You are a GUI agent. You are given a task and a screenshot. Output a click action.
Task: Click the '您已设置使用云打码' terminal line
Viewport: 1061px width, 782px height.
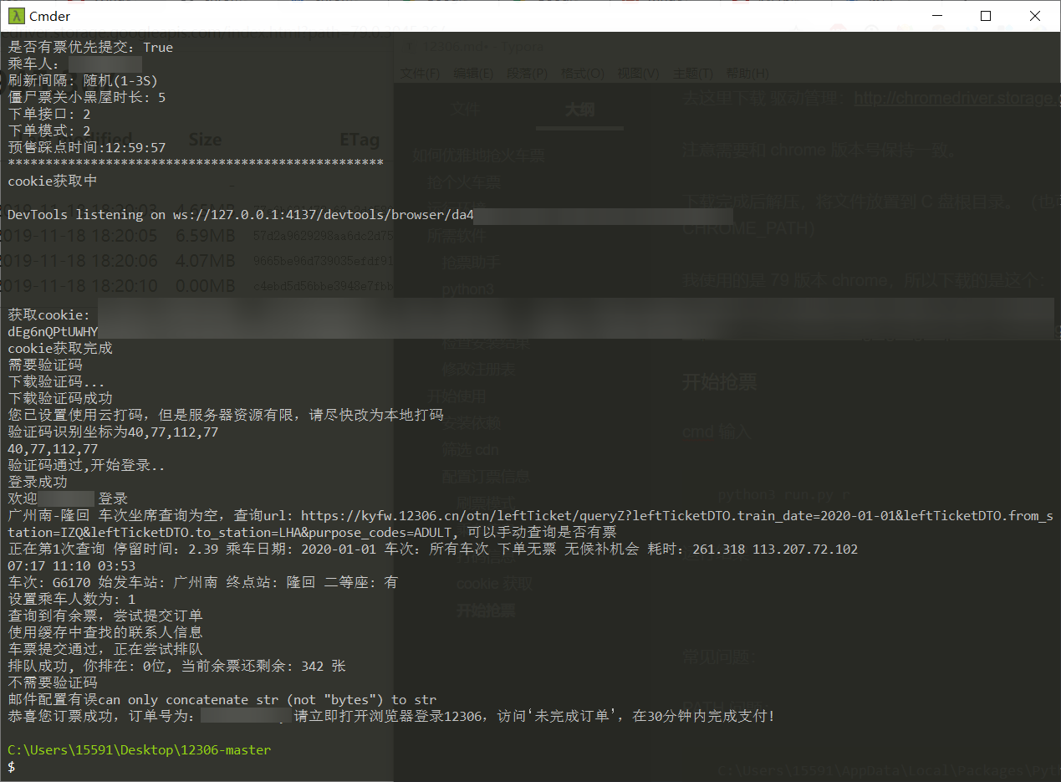tap(226, 416)
